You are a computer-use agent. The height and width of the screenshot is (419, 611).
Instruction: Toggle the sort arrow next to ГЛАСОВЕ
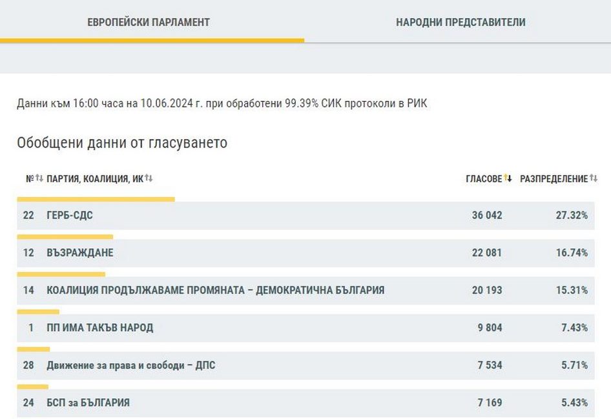(x=508, y=178)
